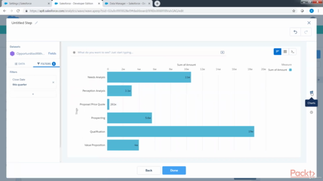This screenshot has width=323, height=181.
Task: Open the Chrome menu three dots
Action: pyautogui.click(x=318, y=11)
